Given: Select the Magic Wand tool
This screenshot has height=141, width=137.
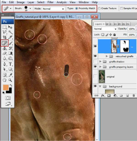Looking at the screenshot, I should pyautogui.click(x=10, y=32).
